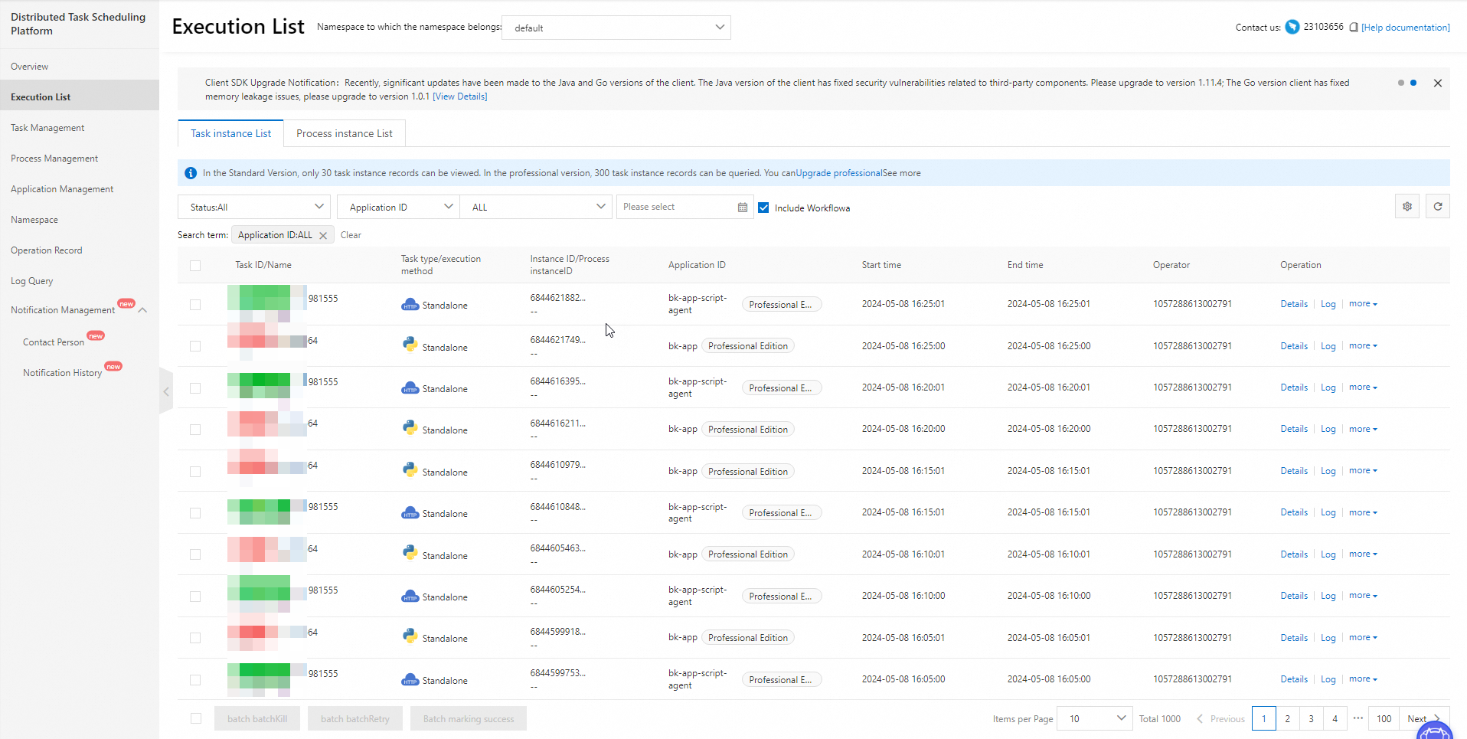The image size is (1467, 739).
Task: Select the checkbox on the first task row
Action: pos(195,303)
